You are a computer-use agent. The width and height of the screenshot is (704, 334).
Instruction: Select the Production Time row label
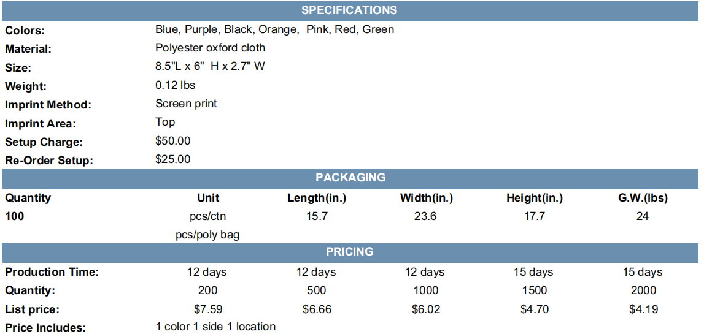(x=52, y=272)
